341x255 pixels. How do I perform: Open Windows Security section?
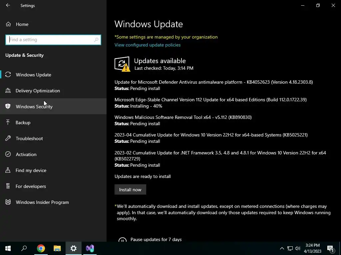pos(53,106)
